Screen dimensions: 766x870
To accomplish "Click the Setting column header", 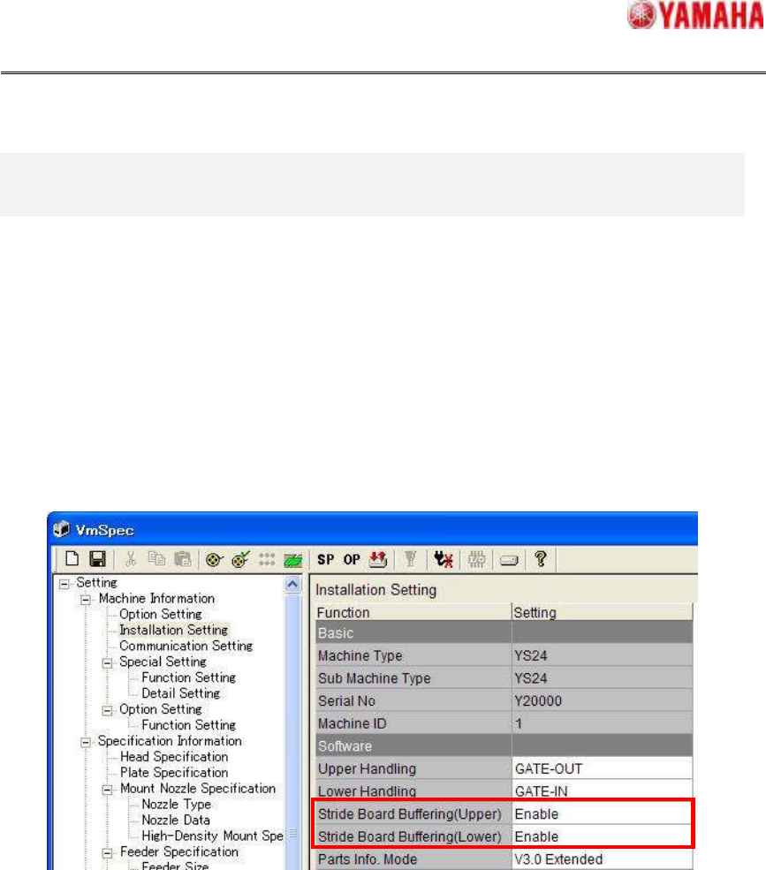I will [602, 613].
